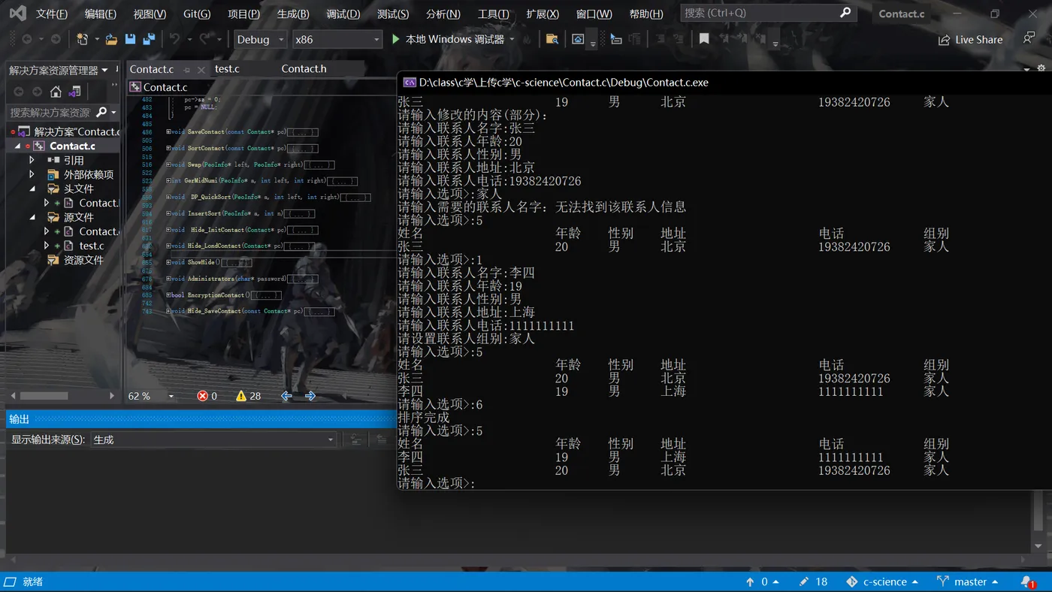Expand the 外部依赖项 tree node

(32, 174)
